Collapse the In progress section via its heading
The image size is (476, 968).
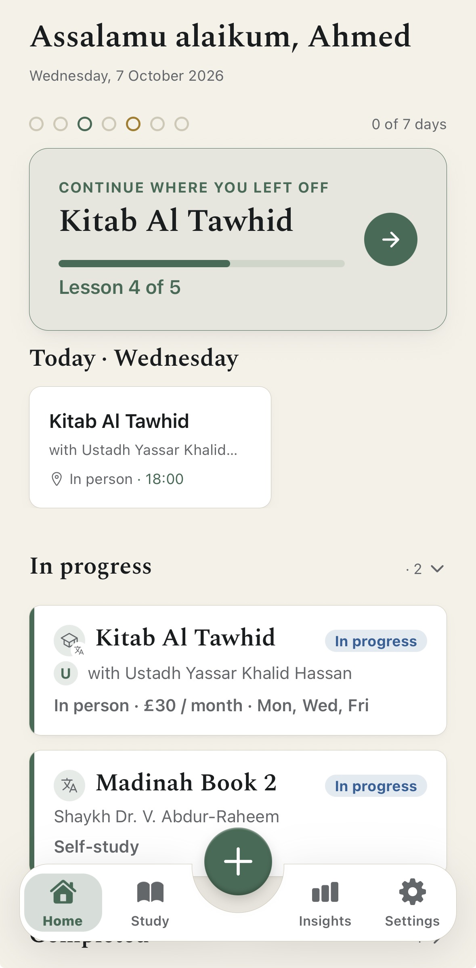click(91, 566)
